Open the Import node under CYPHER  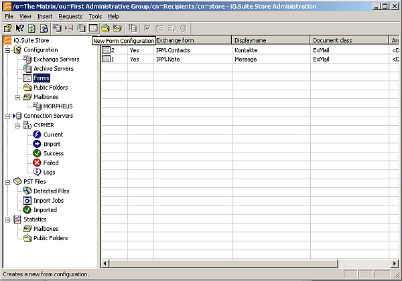pos(52,144)
